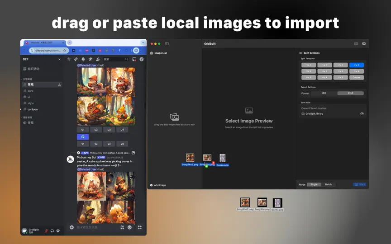391x244 pixels.
Task: Click the Discord message input box
Action: 97,227
